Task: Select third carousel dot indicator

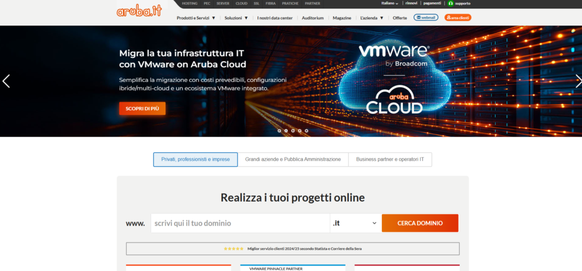Action: 293,131
